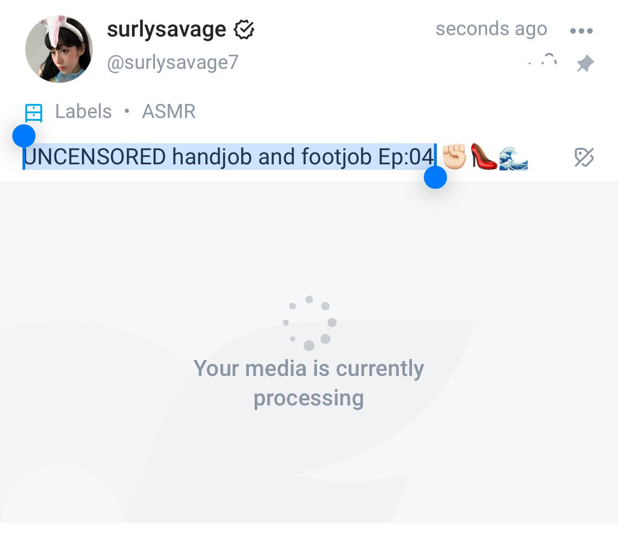The height and width of the screenshot is (537, 618).
Task: Open the 'seconds ago' timestamp link
Action: pos(491,29)
